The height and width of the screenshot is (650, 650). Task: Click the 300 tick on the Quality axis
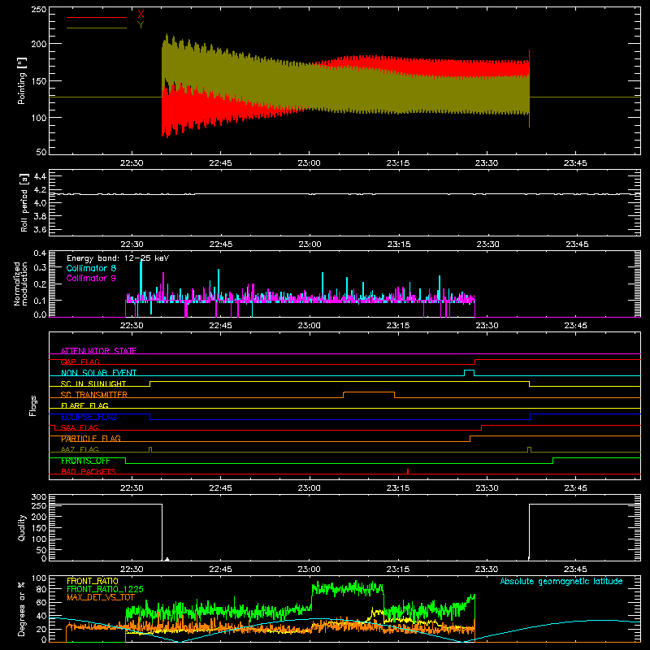[39, 497]
